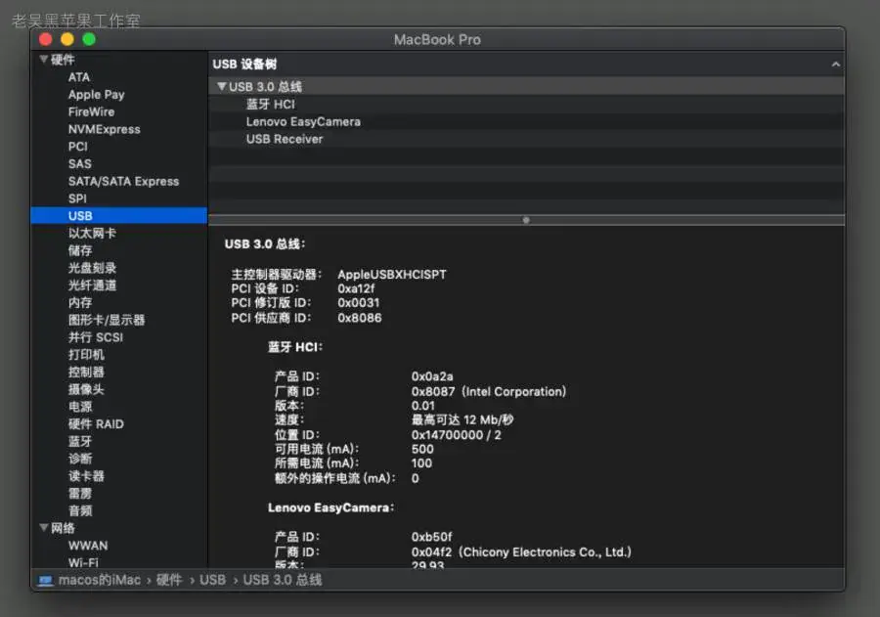
Task: Click 硬件 in the bottom path bar
Action: [x=169, y=580]
